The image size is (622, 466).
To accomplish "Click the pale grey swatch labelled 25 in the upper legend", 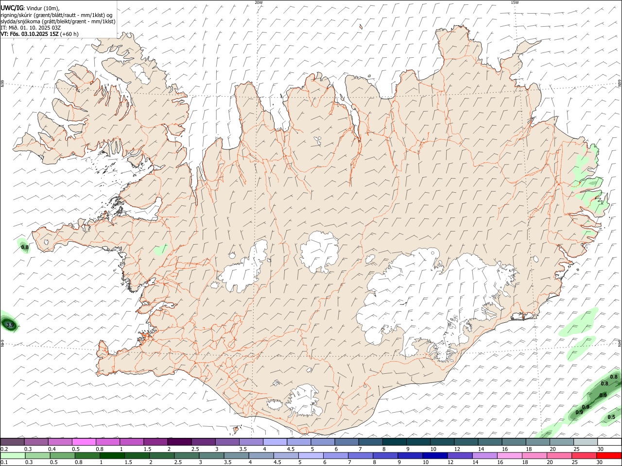I will coord(585,442).
